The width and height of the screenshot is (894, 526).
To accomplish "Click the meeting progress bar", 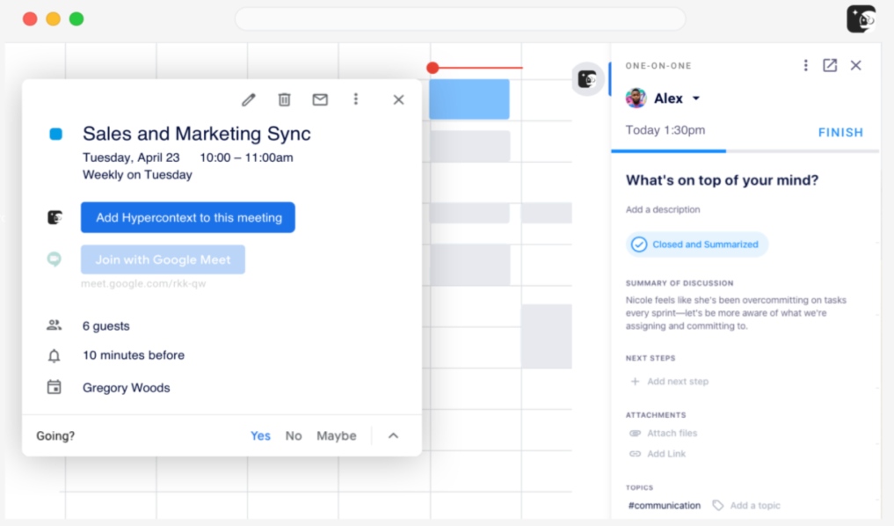I will pyautogui.click(x=745, y=151).
